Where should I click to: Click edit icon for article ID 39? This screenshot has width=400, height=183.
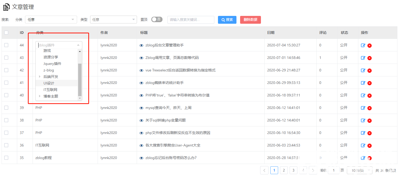tap(363, 108)
